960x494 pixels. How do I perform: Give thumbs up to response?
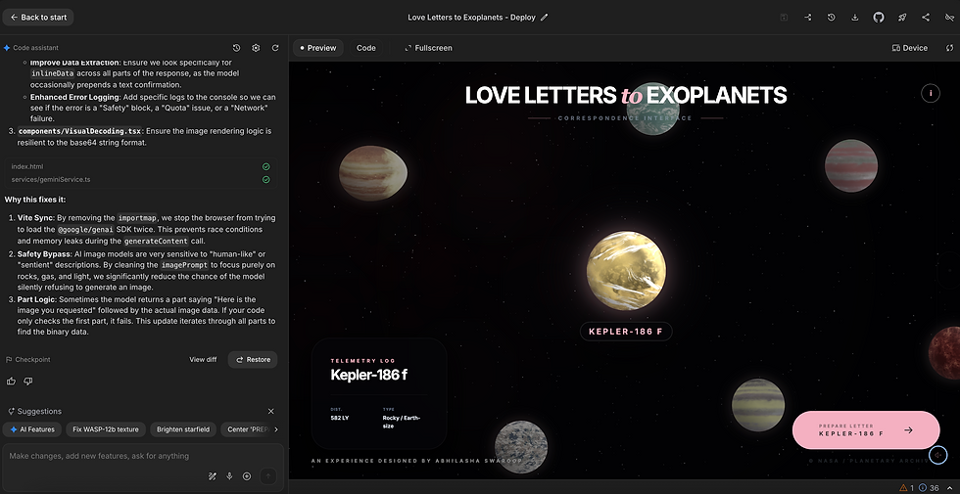pos(11,381)
